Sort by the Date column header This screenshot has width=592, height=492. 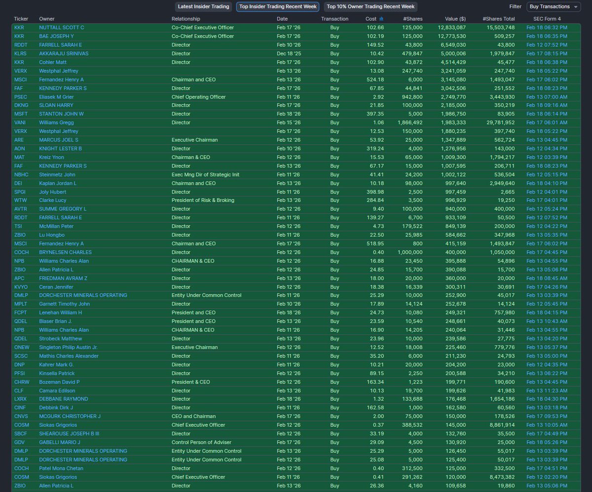pyautogui.click(x=282, y=19)
